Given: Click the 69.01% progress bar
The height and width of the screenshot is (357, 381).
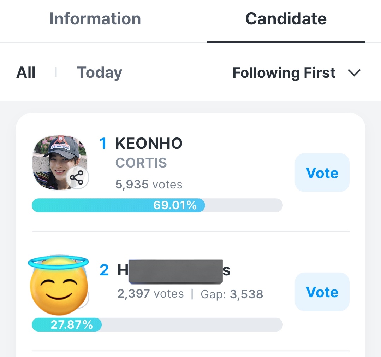Looking at the screenshot, I should coord(157,205).
